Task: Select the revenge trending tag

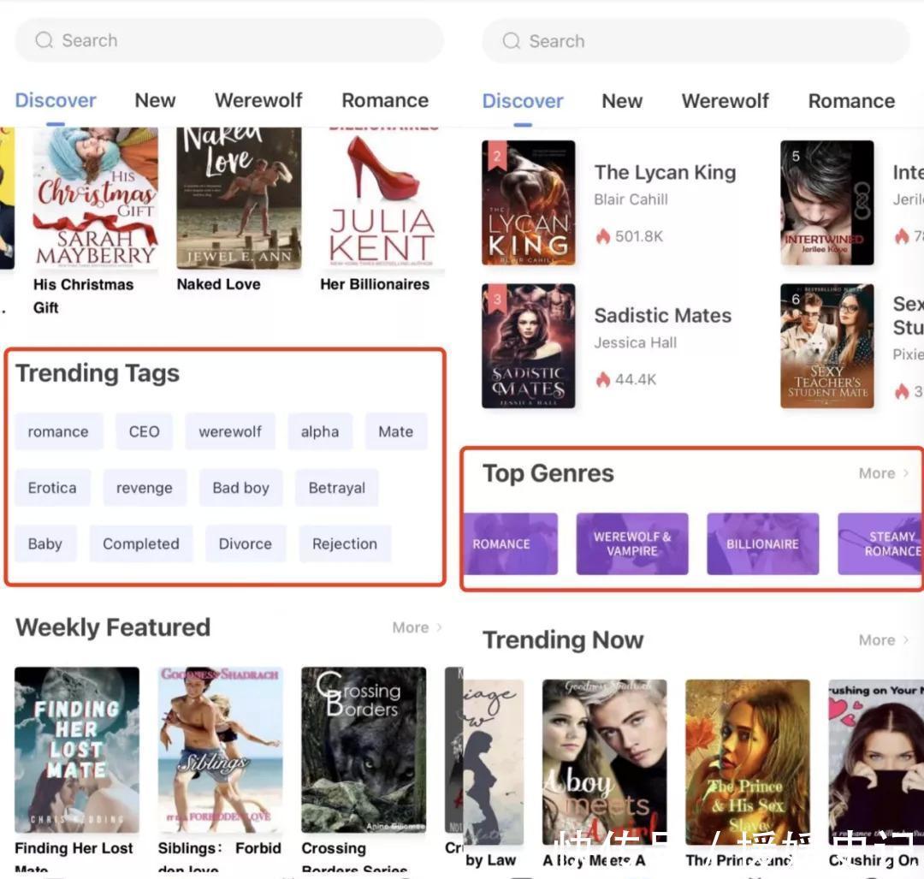Action: pos(145,488)
